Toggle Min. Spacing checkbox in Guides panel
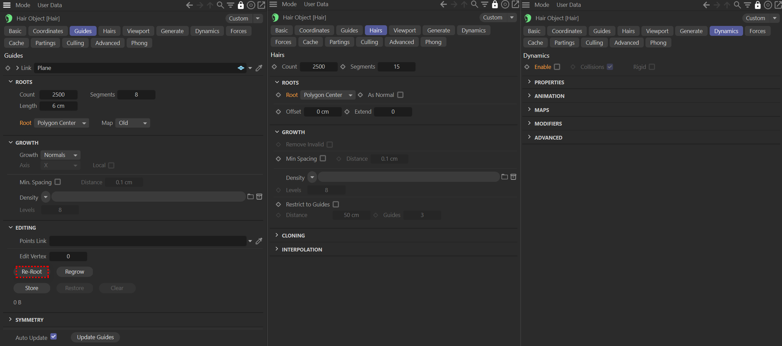Screen dimensions: 782x346 point(58,182)
